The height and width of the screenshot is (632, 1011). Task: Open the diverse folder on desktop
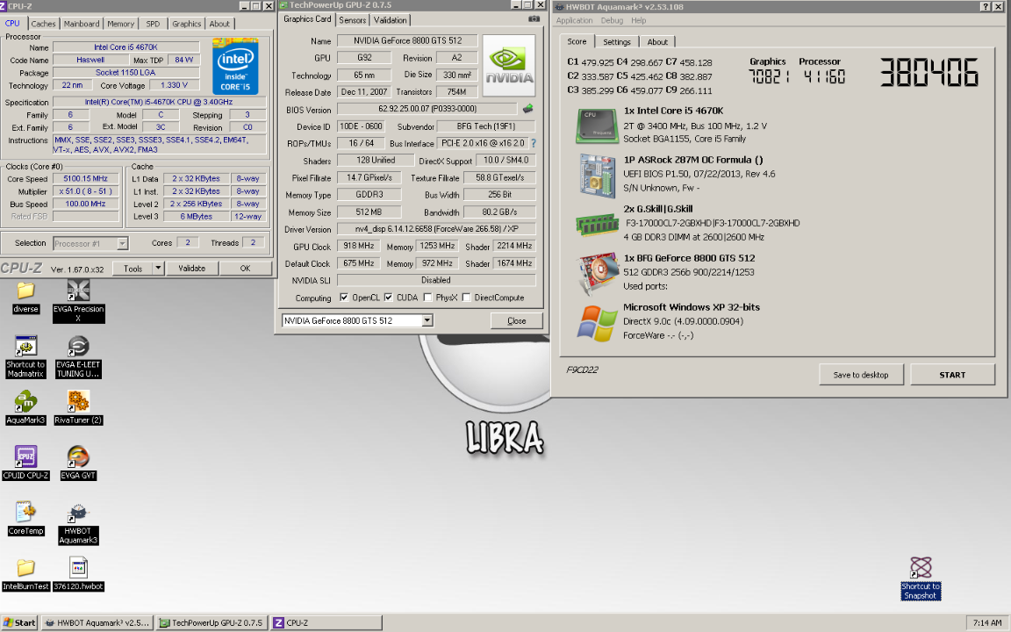(x=25, y=298)
